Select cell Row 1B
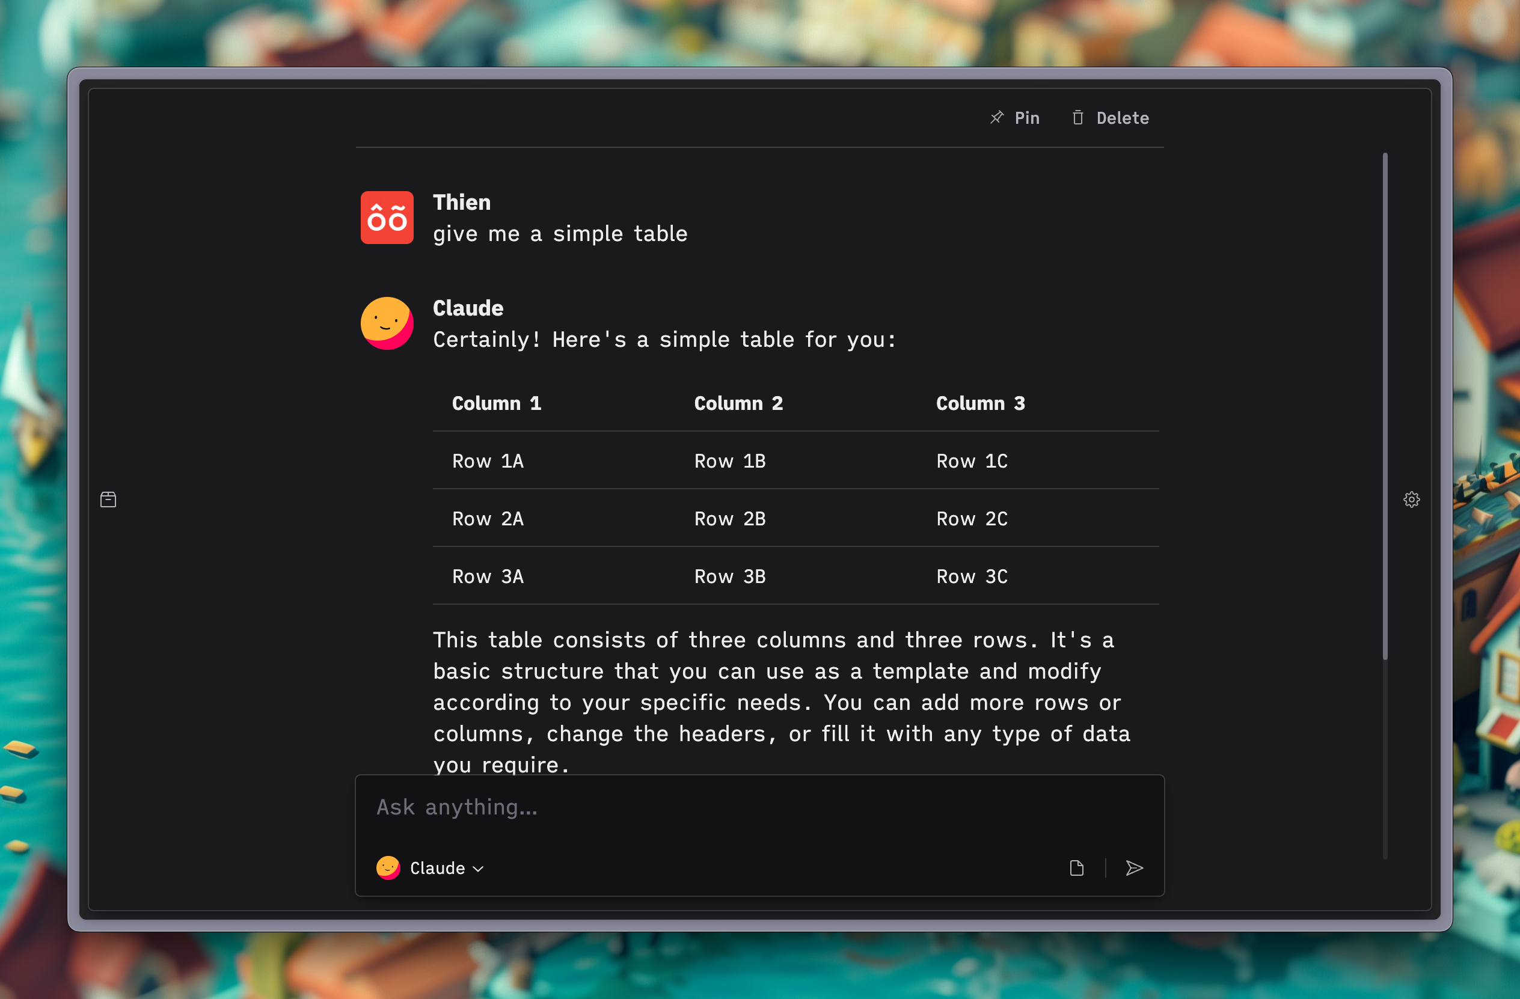The height and width of the screenshot is (999, 1520). pos(730,461)
